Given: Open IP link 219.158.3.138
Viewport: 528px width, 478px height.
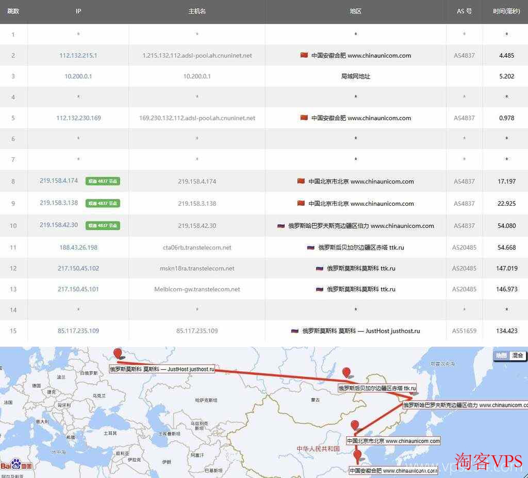Looking at the screenshot, I should tap(59, 203).
